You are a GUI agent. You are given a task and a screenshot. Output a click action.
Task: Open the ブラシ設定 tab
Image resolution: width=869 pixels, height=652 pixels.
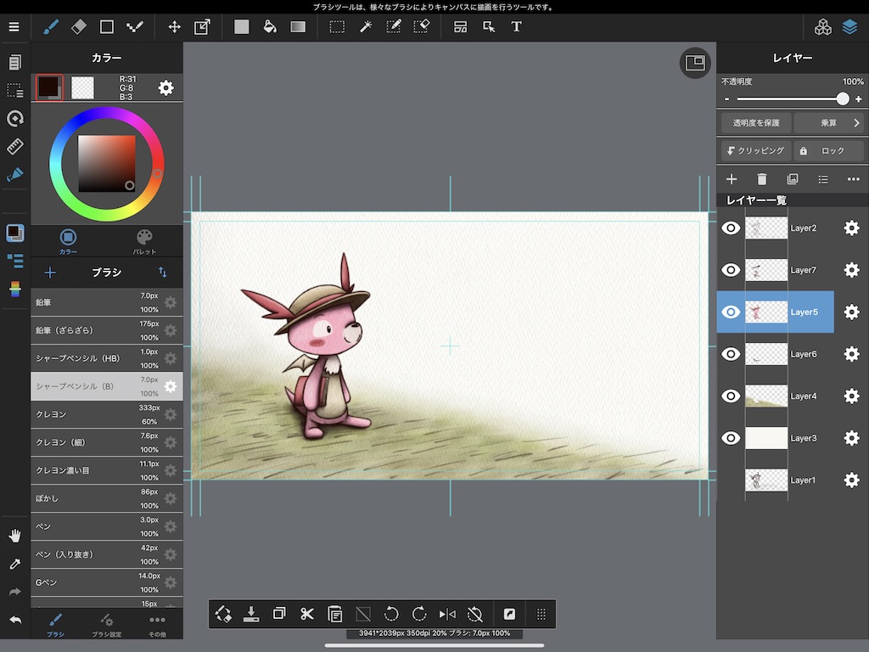[106, 624]
